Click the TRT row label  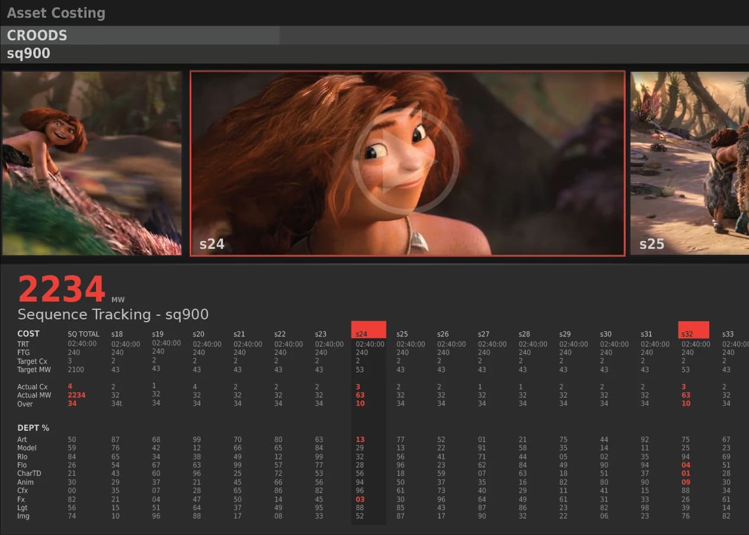(24, 344)
